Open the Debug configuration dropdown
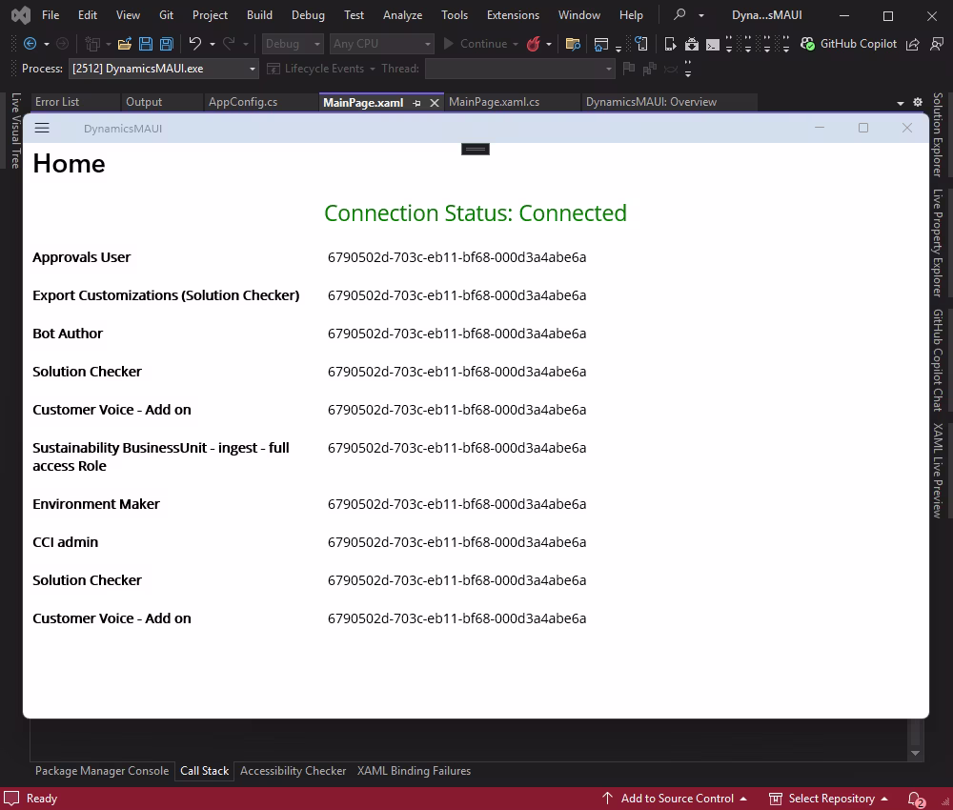Screen dimensions: 953x810 [x=293, y=44]
